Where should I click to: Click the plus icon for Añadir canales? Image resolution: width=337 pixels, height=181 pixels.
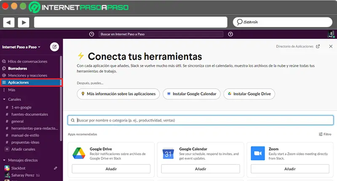click(7, 149)
